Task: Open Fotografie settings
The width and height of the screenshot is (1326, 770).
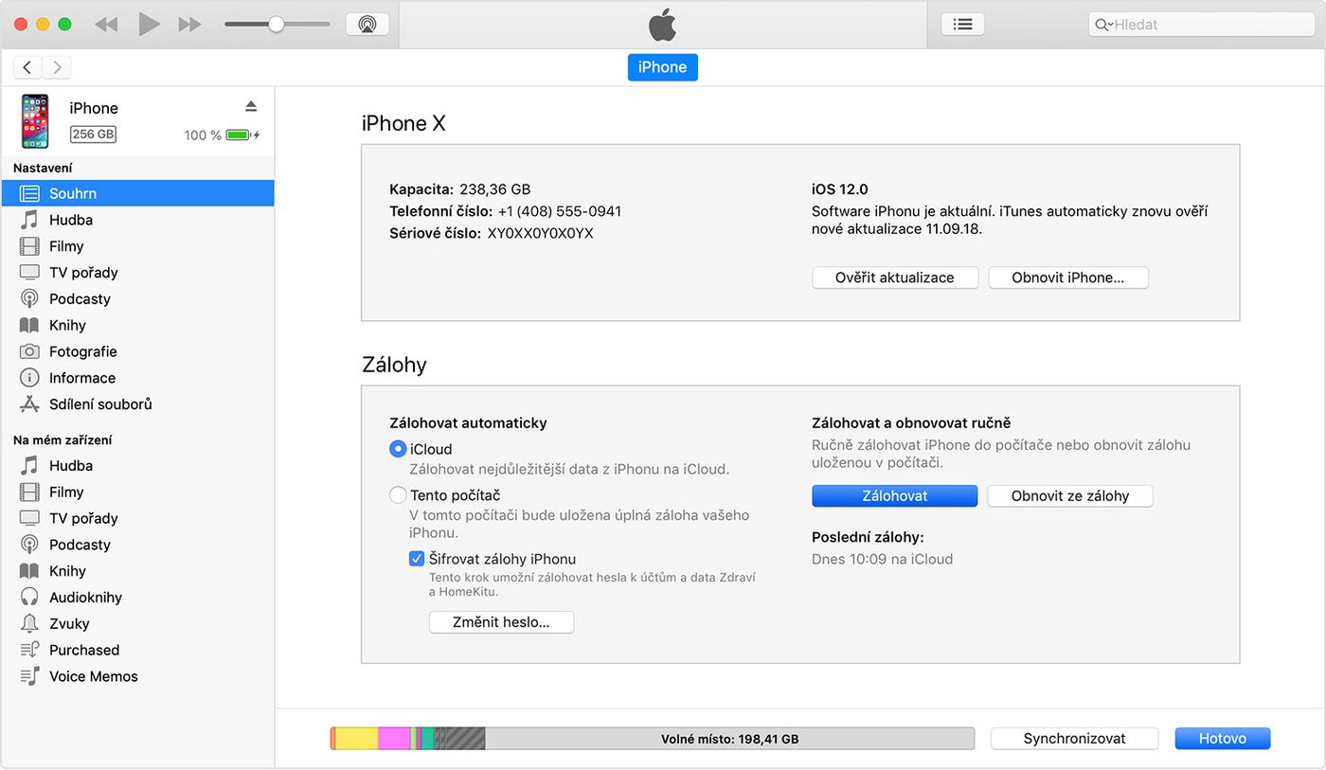Action: click(137, 351)
